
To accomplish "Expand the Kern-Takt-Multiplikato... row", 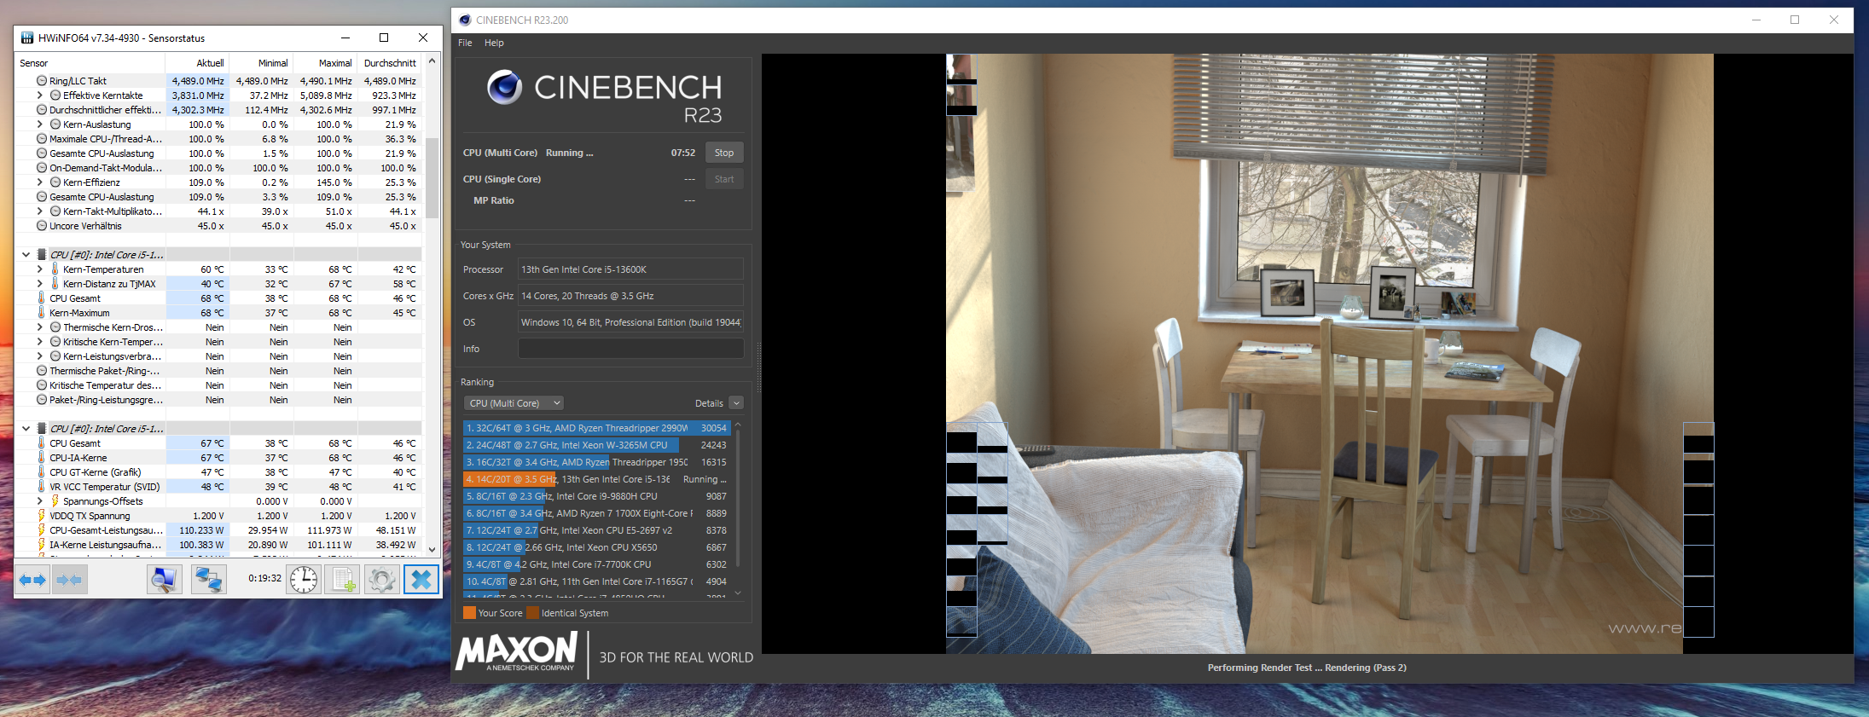I will point(40,211).
